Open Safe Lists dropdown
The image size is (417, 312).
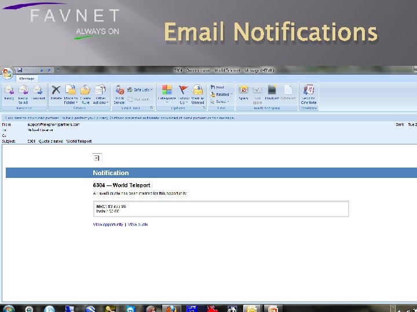(x=140, y=90)
